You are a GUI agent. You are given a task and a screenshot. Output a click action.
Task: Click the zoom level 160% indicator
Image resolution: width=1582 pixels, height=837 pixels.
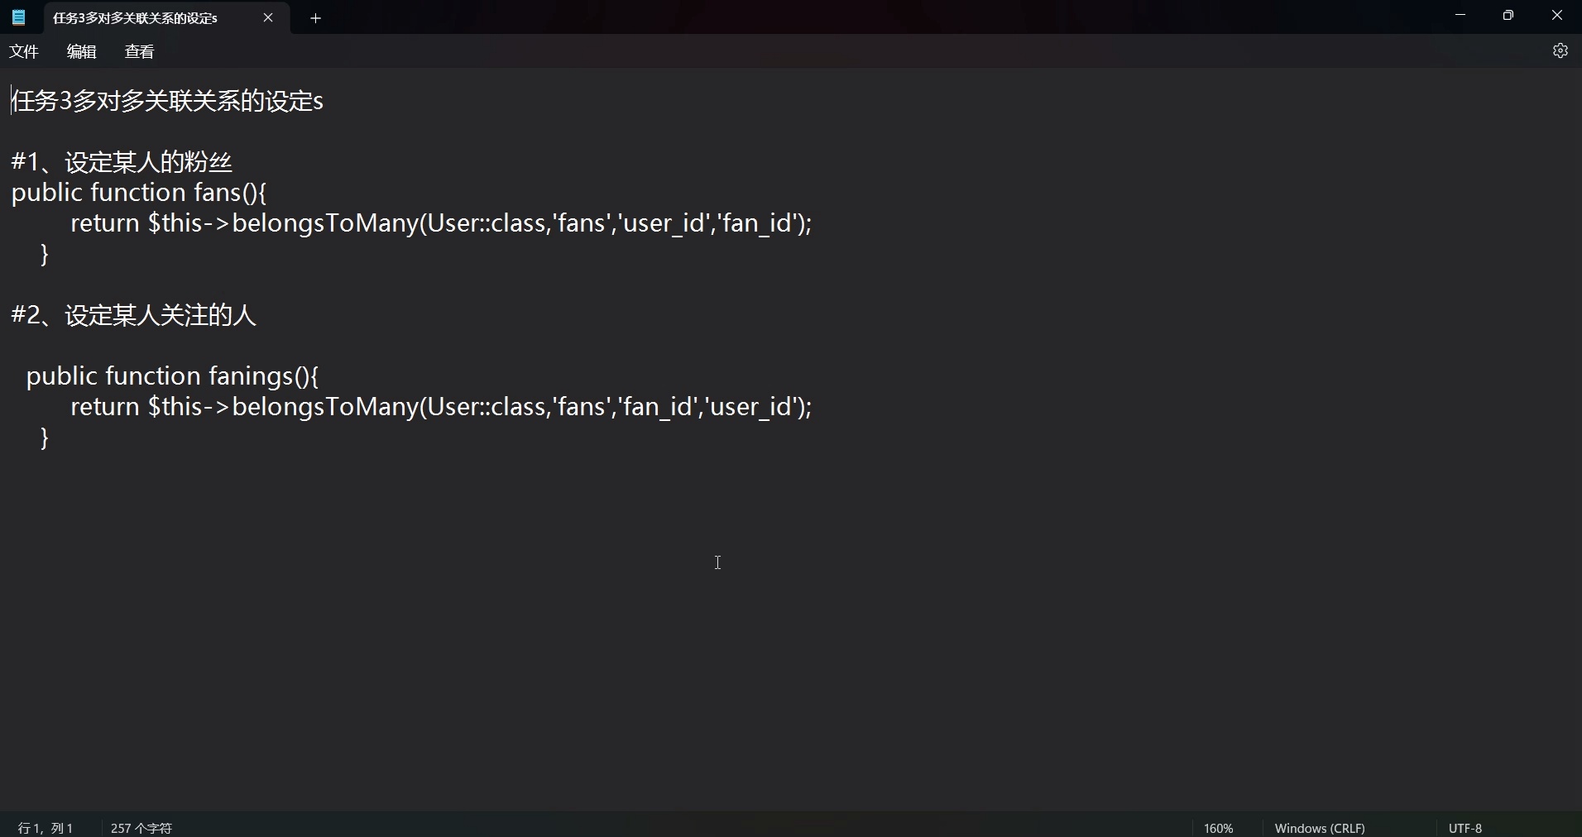[x=1217, y=827]
